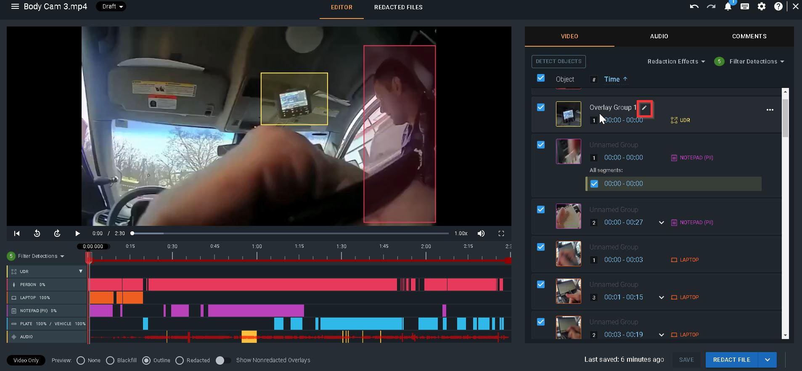The width and height of the screenshot is (802, 371).
Task: Open keyboard shortcuts icon
Action: 744,7
